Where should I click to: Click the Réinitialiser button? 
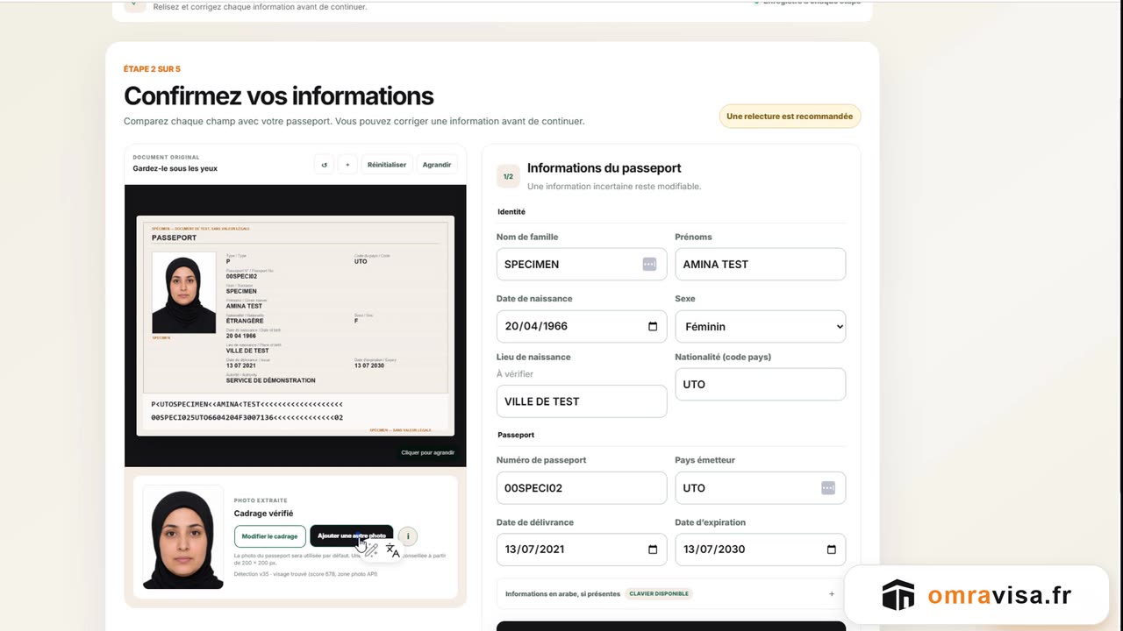387,165
